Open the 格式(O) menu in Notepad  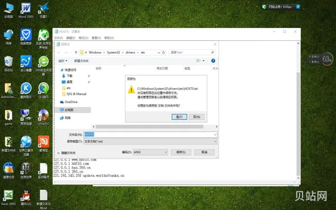(x=83, y=38)
